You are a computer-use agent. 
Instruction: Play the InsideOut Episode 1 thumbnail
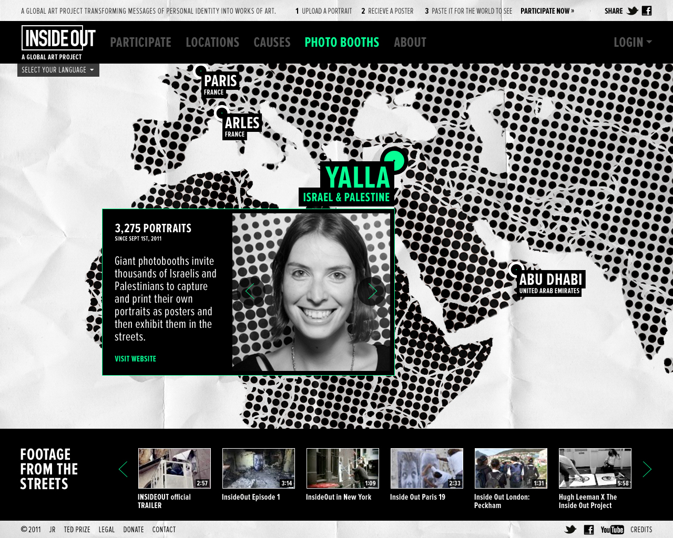tap(258, 468)
